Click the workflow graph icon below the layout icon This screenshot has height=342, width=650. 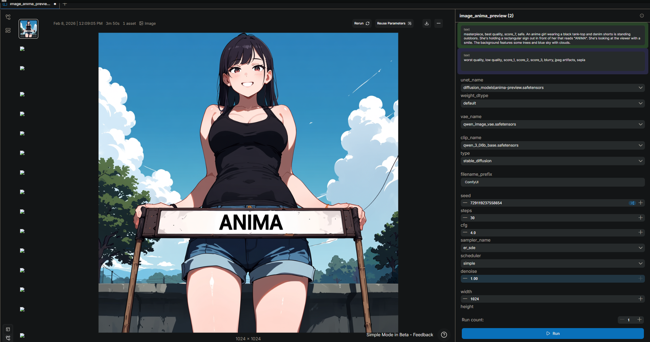tap(8, 338)
